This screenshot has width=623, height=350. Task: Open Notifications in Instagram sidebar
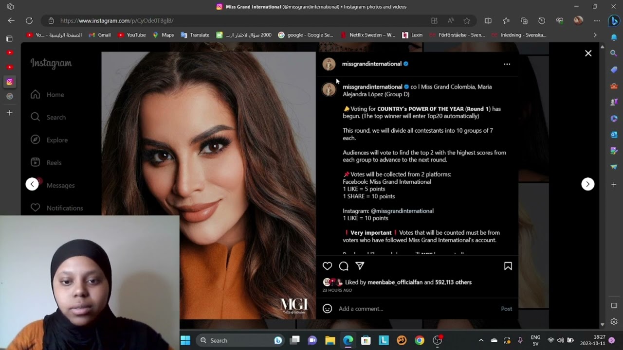click(x=56, y=208)
